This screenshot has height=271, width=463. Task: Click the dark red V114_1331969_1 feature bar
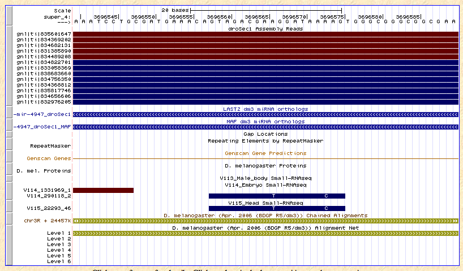103,190
